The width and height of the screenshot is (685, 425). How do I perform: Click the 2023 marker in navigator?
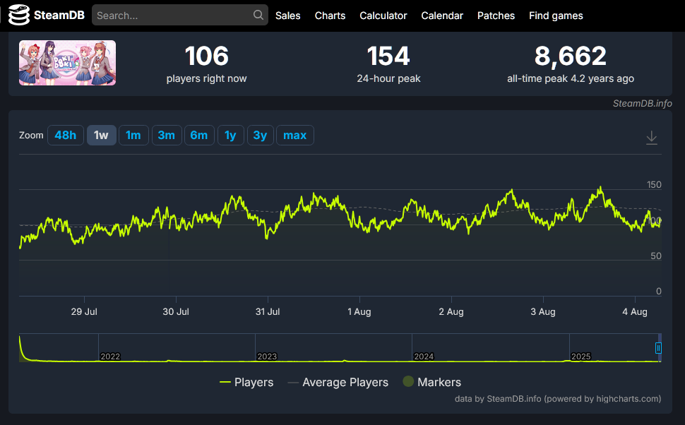(x=267, y=357)
